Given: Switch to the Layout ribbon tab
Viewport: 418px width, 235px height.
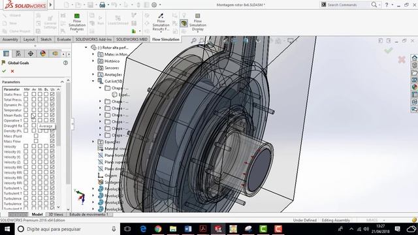Looking at the screenshot, I should (29, 39).
